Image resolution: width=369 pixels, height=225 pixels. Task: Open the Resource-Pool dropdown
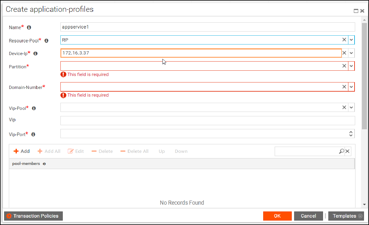click(351, 40)
